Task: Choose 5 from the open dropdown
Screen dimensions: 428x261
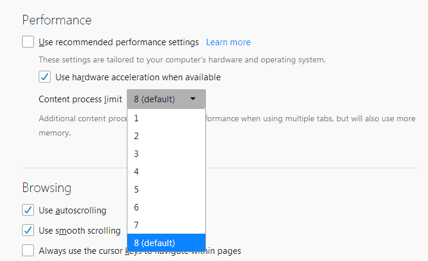Action: (166, 189)
